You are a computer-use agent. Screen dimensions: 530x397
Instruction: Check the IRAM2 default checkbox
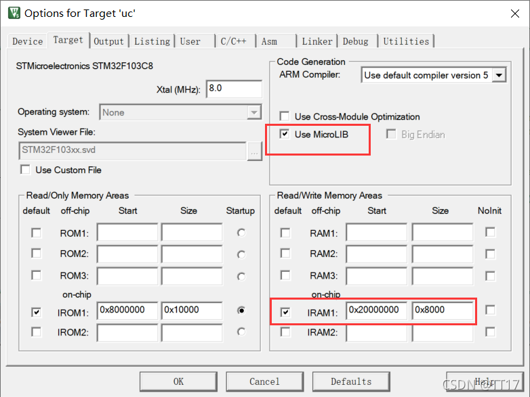[x=285, y=332]
